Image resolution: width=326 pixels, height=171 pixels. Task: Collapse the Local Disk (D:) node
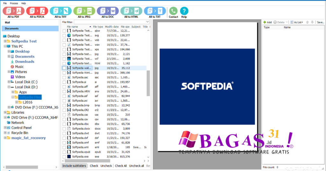pyautogui.click(x=9, y=87)
